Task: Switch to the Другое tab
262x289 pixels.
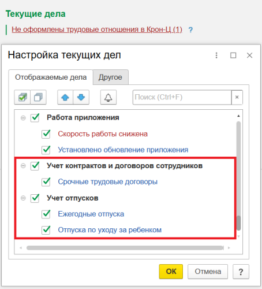Action: point(110,77)
